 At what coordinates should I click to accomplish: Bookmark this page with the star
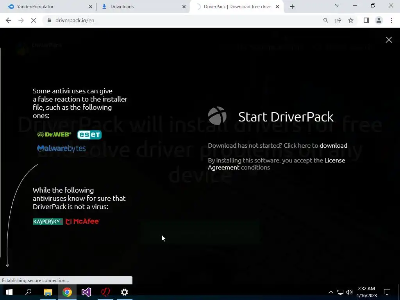point(351,20)
